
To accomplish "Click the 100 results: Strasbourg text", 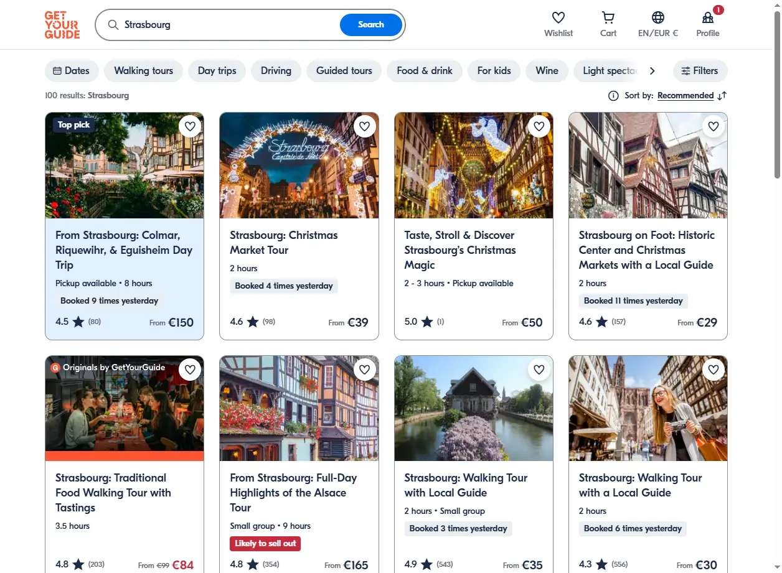I will pos(87,96).
